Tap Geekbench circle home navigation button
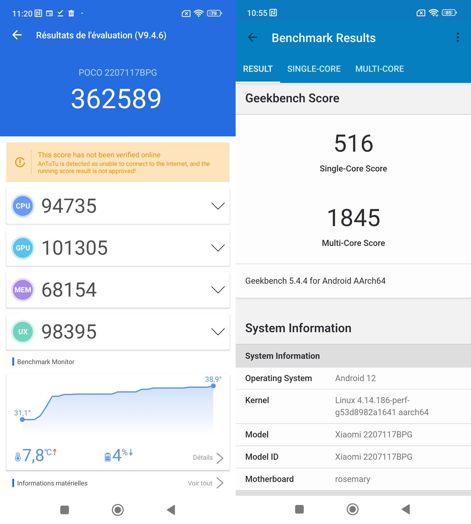Viewport: 471px width, 524px height. pos(353,509)
